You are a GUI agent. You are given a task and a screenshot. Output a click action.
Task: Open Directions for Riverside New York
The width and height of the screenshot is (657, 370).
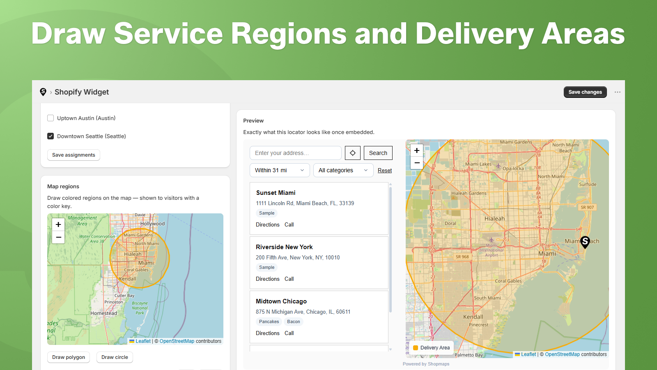[x=268, y=279]
